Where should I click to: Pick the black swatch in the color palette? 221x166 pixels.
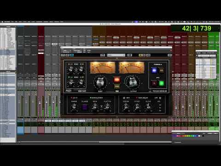click(203, 136)
